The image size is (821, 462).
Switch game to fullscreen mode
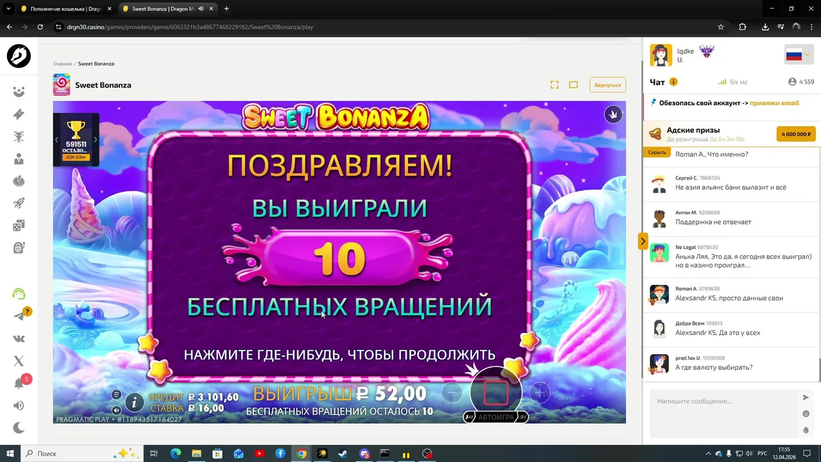(555, 85)
